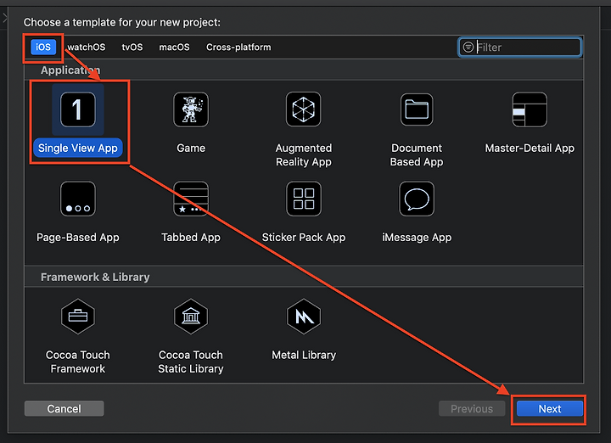
Task: Click the Framework & Library section header
Action: point(95,277)
